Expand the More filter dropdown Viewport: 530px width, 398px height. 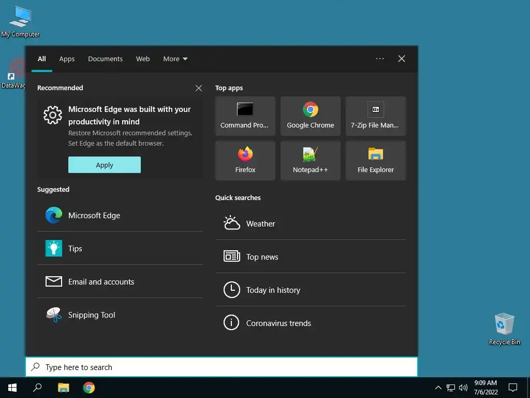tap(175, 59)
